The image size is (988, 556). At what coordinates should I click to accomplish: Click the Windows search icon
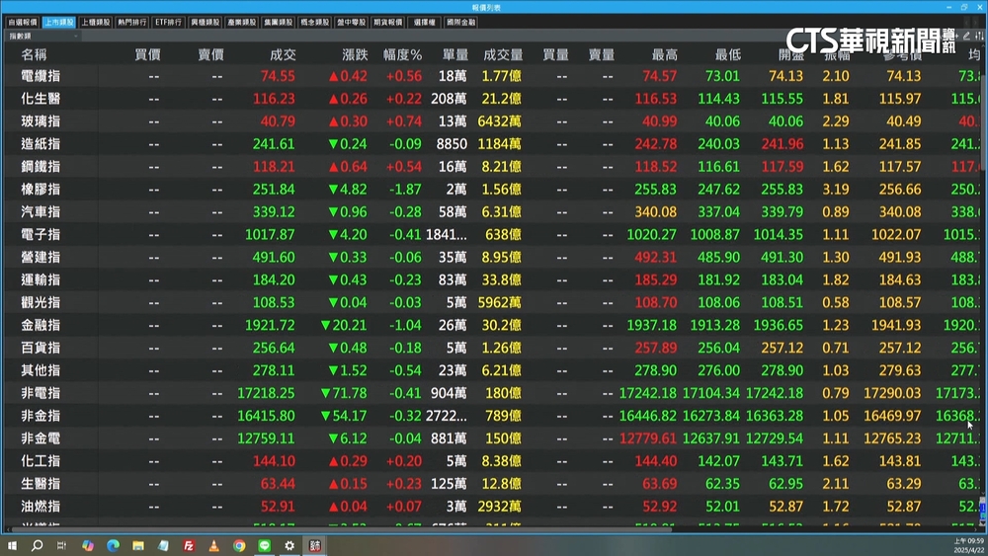pos(38,545)
